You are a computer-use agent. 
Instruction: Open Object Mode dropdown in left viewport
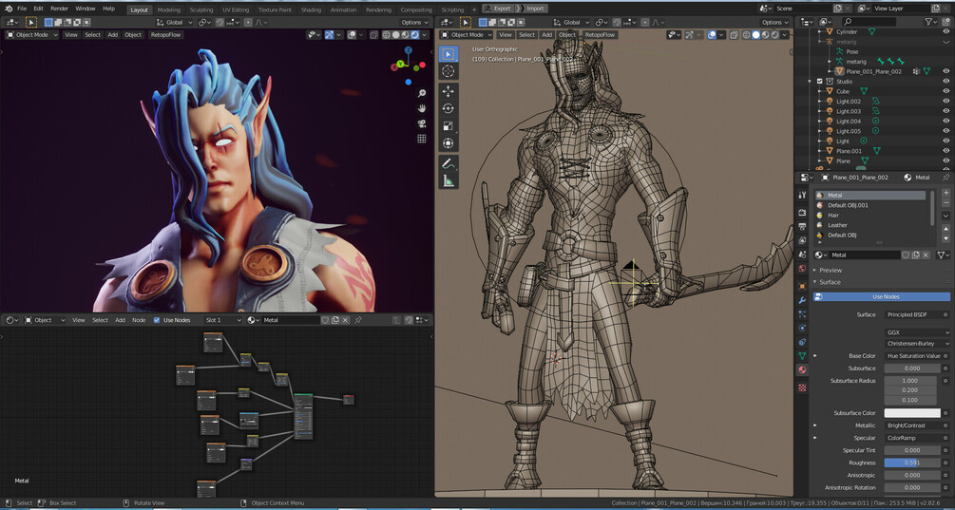point(32,35)
